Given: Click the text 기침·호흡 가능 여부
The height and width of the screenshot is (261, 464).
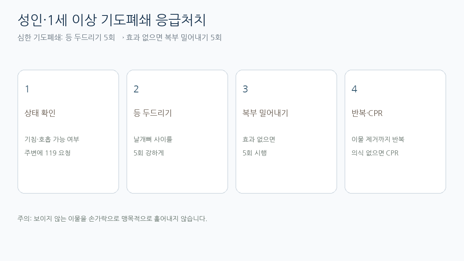Looking at the screenshot, I should (52, 139).
